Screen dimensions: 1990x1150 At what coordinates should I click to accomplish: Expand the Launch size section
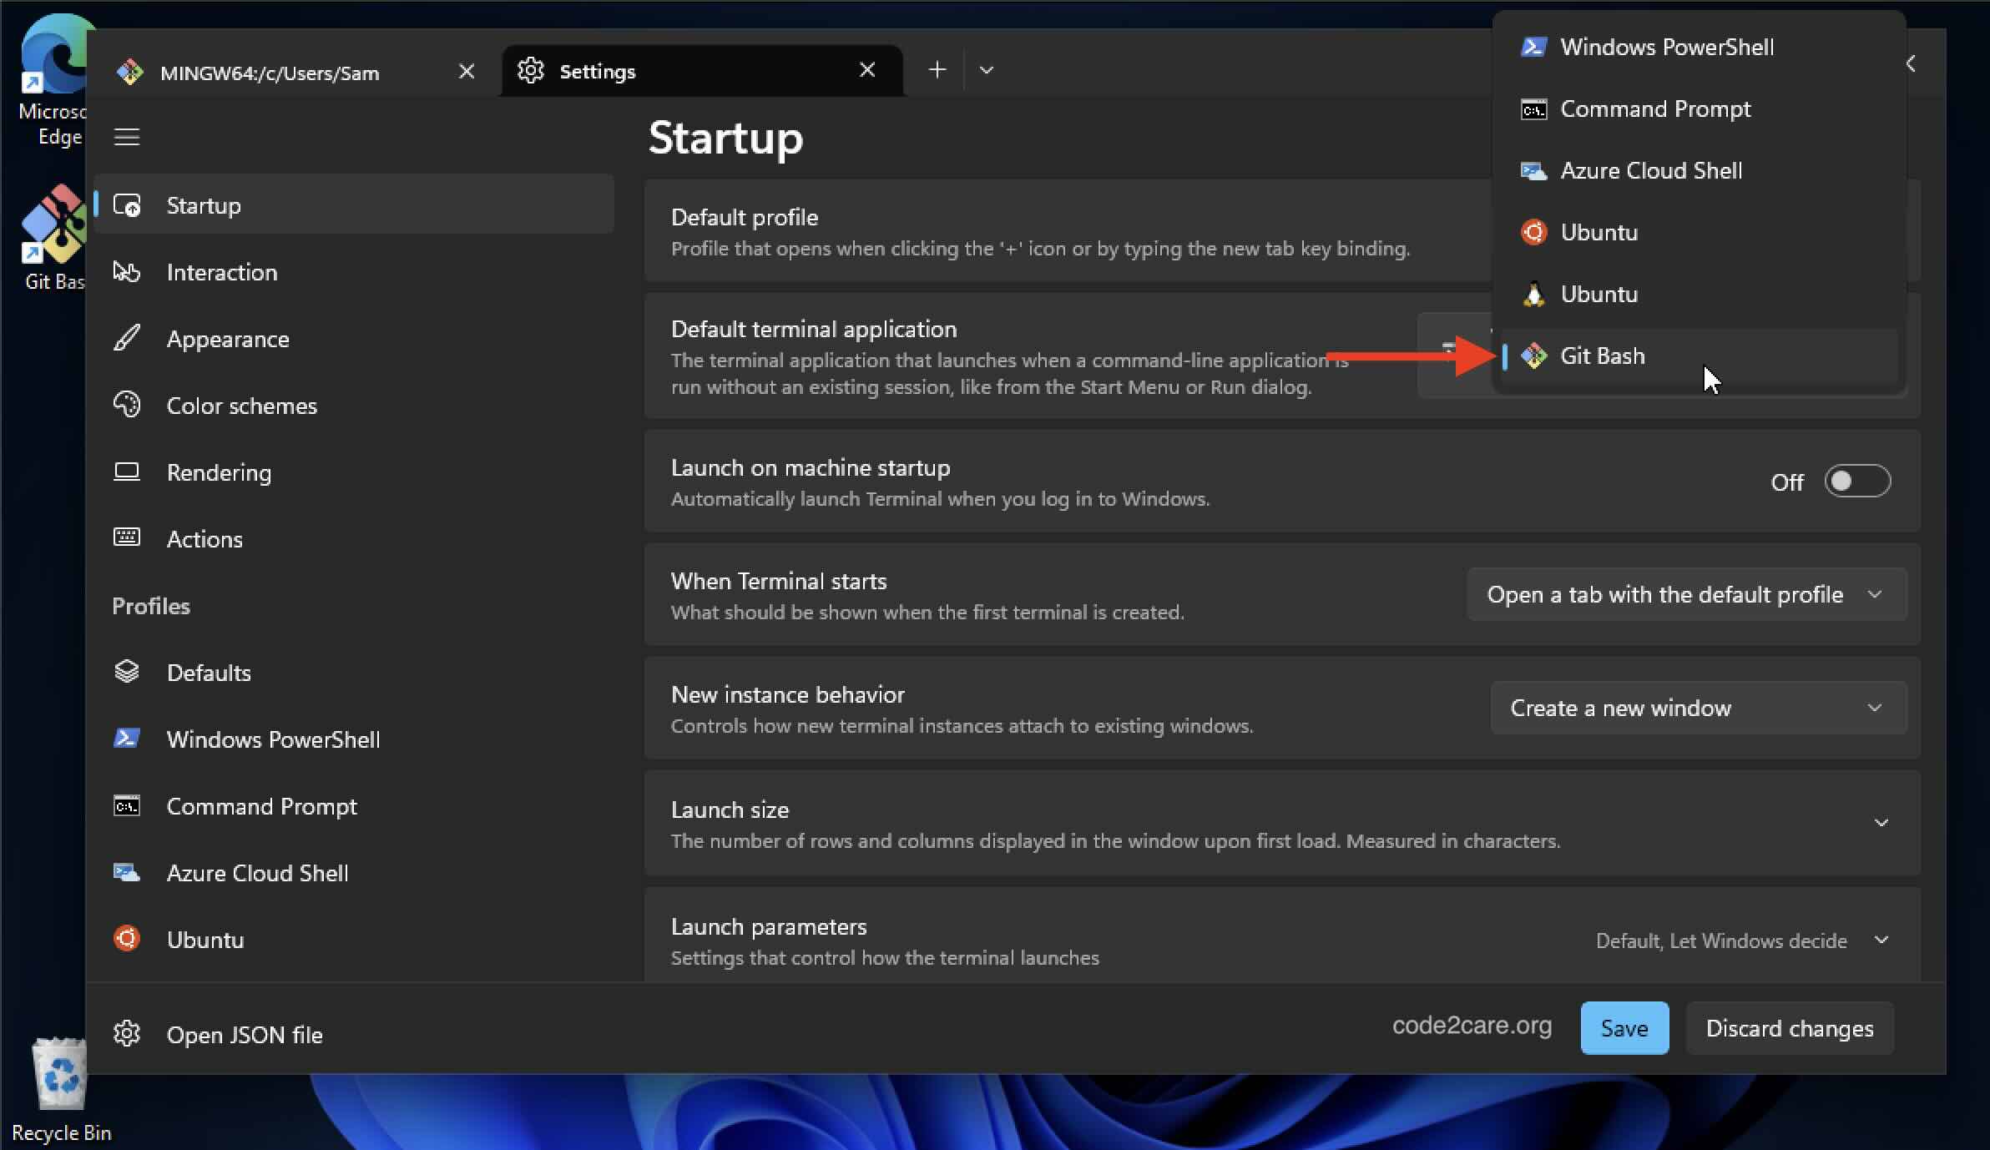click(x=1881, y=823)
